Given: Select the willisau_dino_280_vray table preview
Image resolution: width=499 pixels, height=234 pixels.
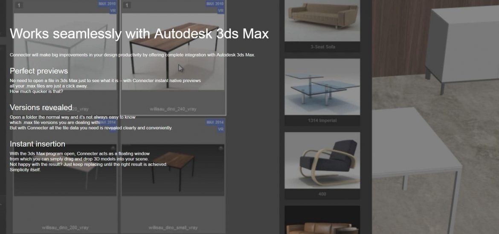Looking at the screenshot, I should pos(65,170).
